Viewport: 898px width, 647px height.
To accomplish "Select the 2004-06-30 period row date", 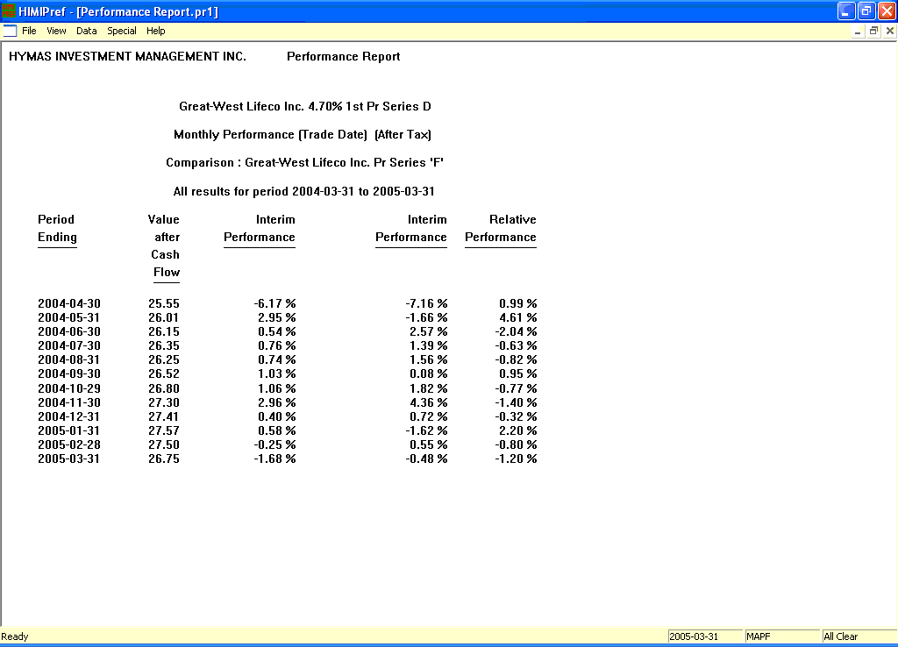I will coord(69,331).
